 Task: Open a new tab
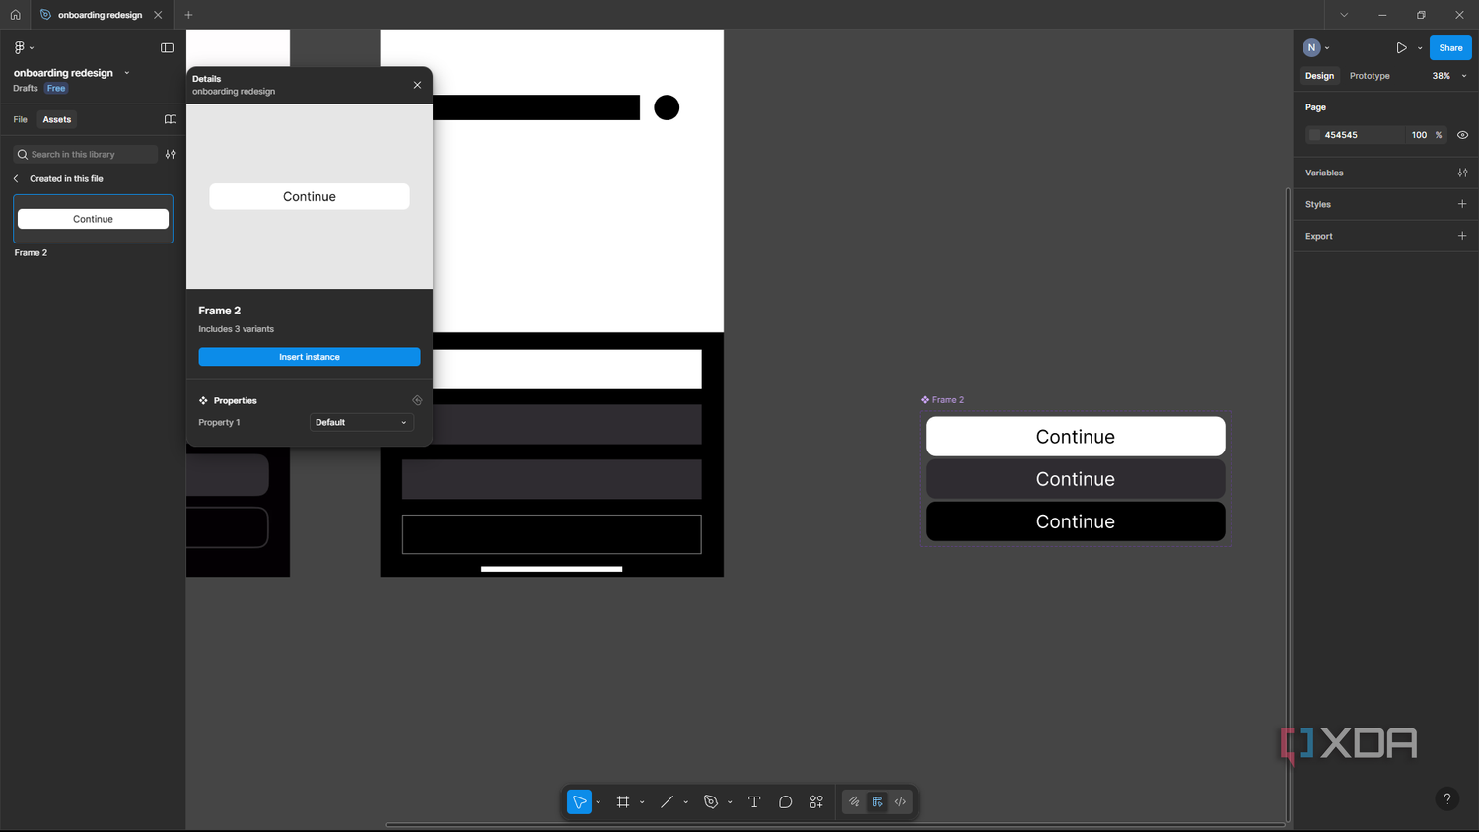[188, 15]
